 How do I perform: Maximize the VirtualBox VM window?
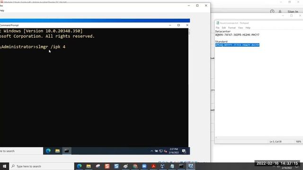197,6
